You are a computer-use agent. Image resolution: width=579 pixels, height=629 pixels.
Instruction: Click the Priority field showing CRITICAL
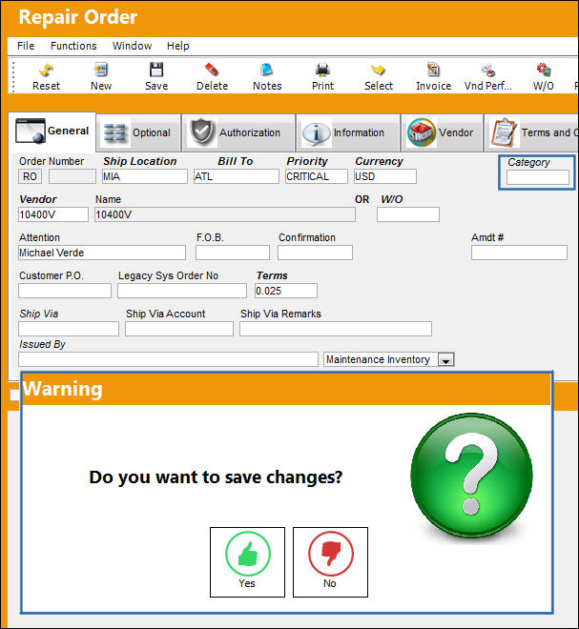pos(317,176)
